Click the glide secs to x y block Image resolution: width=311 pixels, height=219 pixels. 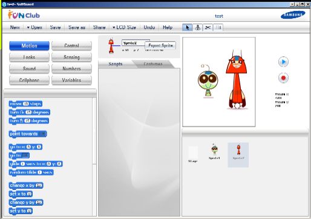coord(36,164)
